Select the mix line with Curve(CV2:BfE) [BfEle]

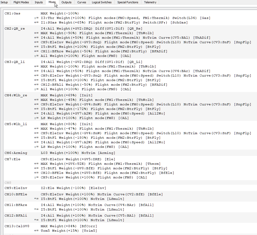[x=102, y=194]
